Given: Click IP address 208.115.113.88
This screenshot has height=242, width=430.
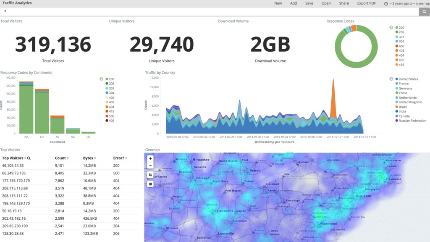Looking at the screenshot, I should pyautogui.click(x=15, y=188).
